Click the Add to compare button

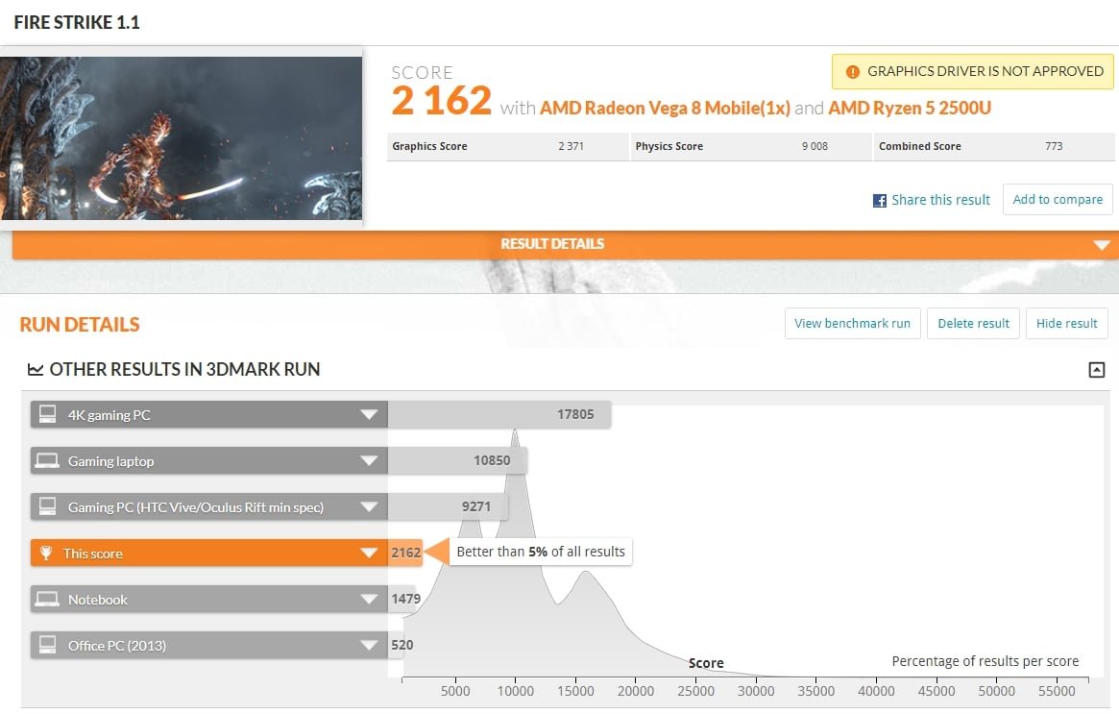pyautogui.click(x=1058, y=199)
